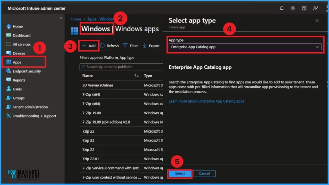Click the Users person icon
This screenshot has width=329, height=185.
tap(9, 89)
